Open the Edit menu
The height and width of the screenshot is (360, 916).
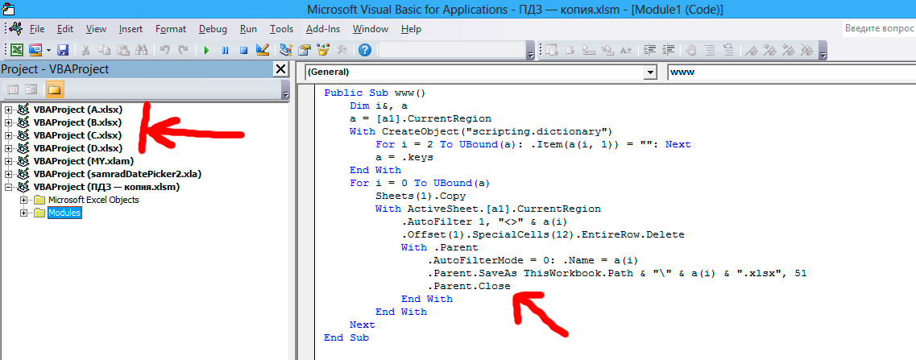pos(65,29)
